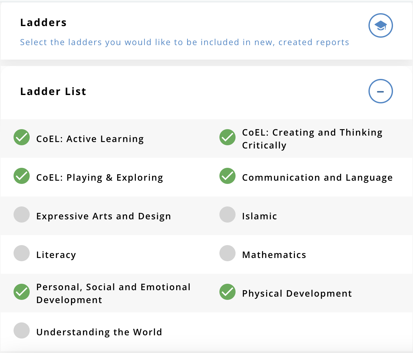Enable the Literacy ladder
The width and height of the screenshot is (413, 353).
(22, 253)
